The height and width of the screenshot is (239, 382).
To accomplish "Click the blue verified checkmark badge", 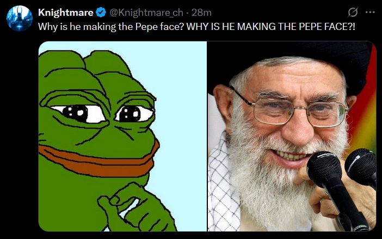I will pos(101,13).
